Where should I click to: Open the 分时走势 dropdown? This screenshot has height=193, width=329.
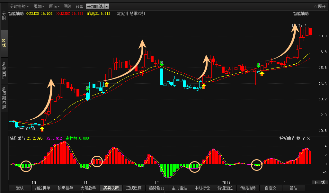pos(19,6)
